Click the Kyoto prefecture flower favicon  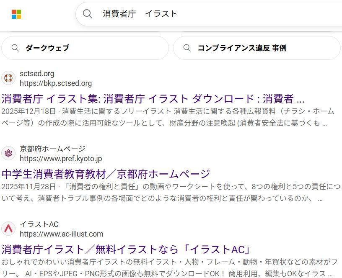click(8, 153)
